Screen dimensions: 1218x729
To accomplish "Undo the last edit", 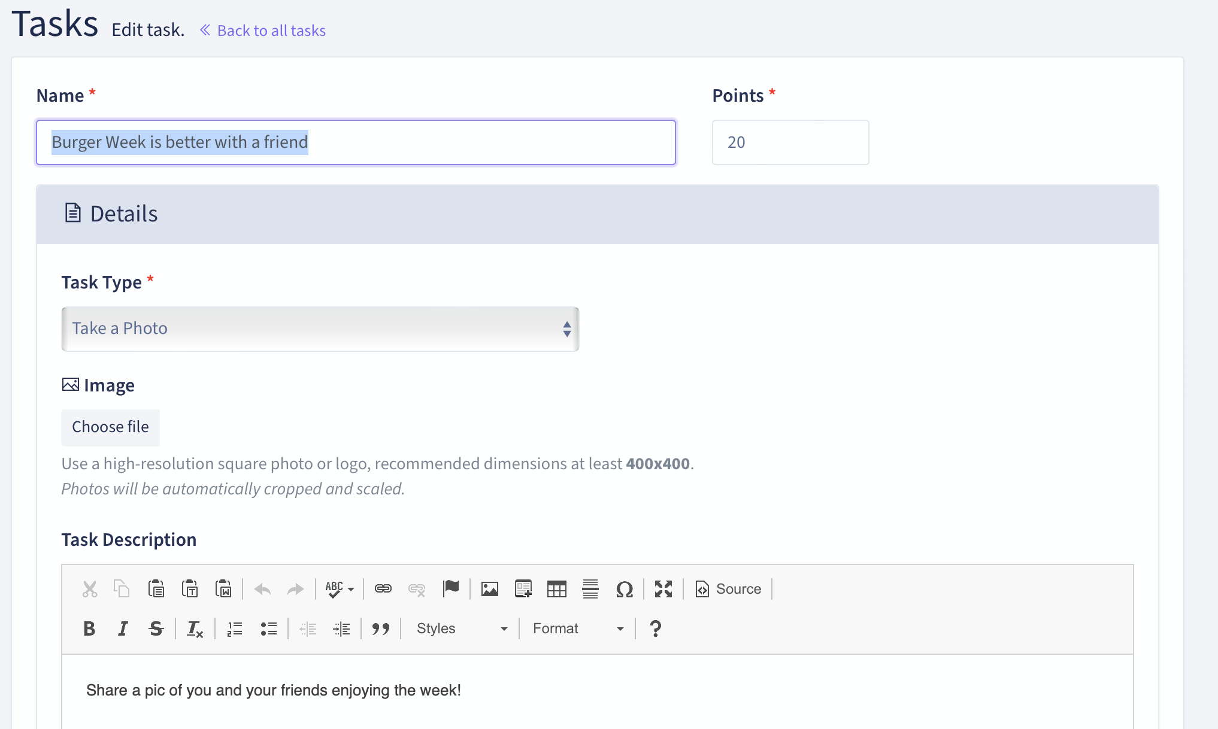I will tap(262, 589).
